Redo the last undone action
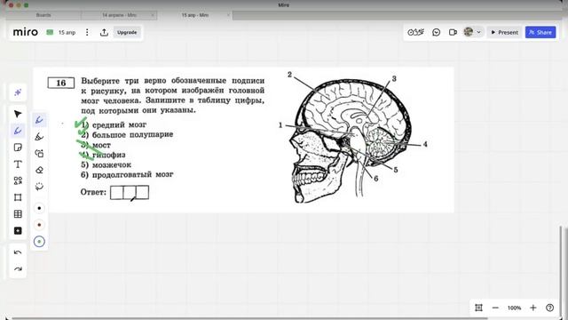This screenshot has width=568, height=320. click(x=18, y=269)
